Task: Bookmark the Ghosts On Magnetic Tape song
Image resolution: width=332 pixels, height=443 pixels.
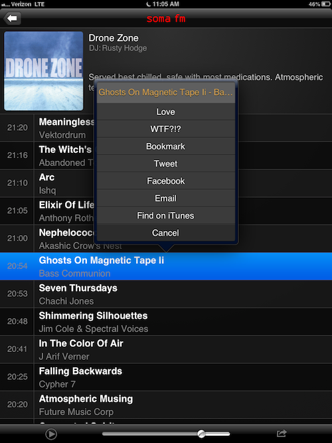Action: click(166, 146)
